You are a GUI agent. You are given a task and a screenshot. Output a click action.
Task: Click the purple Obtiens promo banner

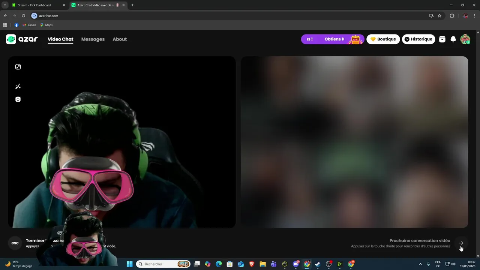tap(332, 39)
